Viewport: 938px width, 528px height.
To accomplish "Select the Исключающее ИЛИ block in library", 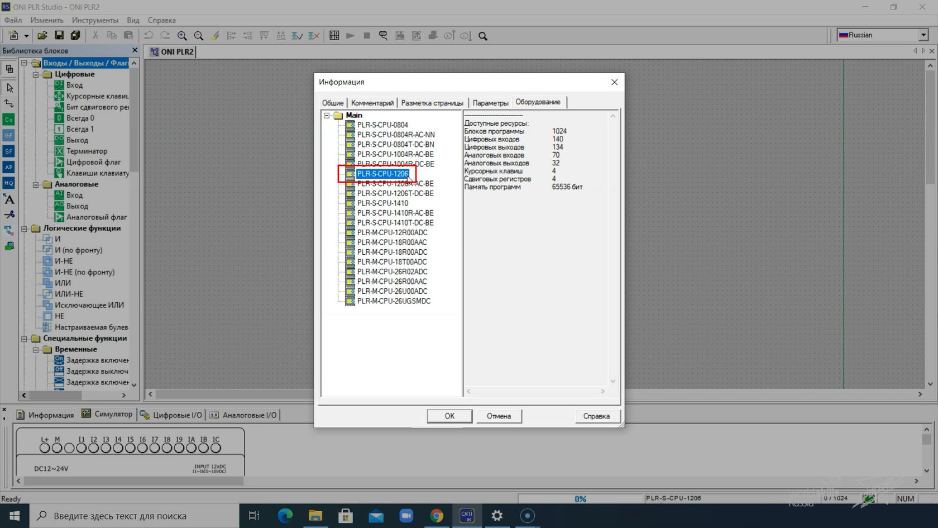I will [x=89, y=305].
